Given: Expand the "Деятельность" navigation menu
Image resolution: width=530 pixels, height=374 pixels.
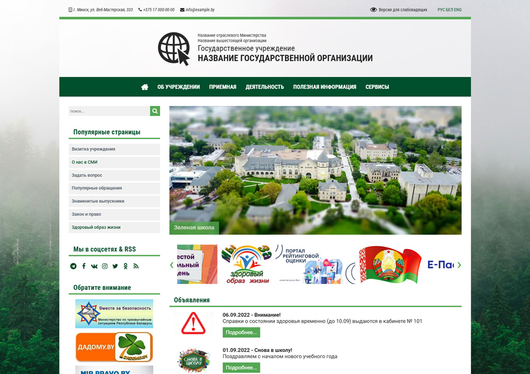Looking at the screenshot, I should tap(264, 87).
